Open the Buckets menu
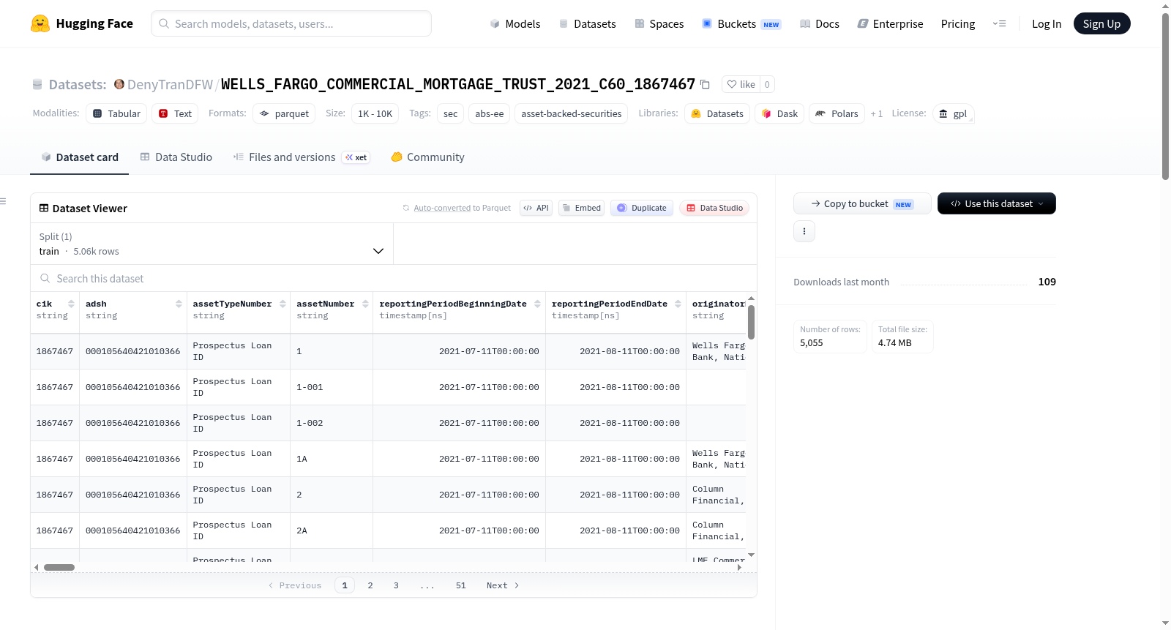Image resolution: width=1171 pixels, height=630 pixels. pyautogui.click(x=741, y=23)
